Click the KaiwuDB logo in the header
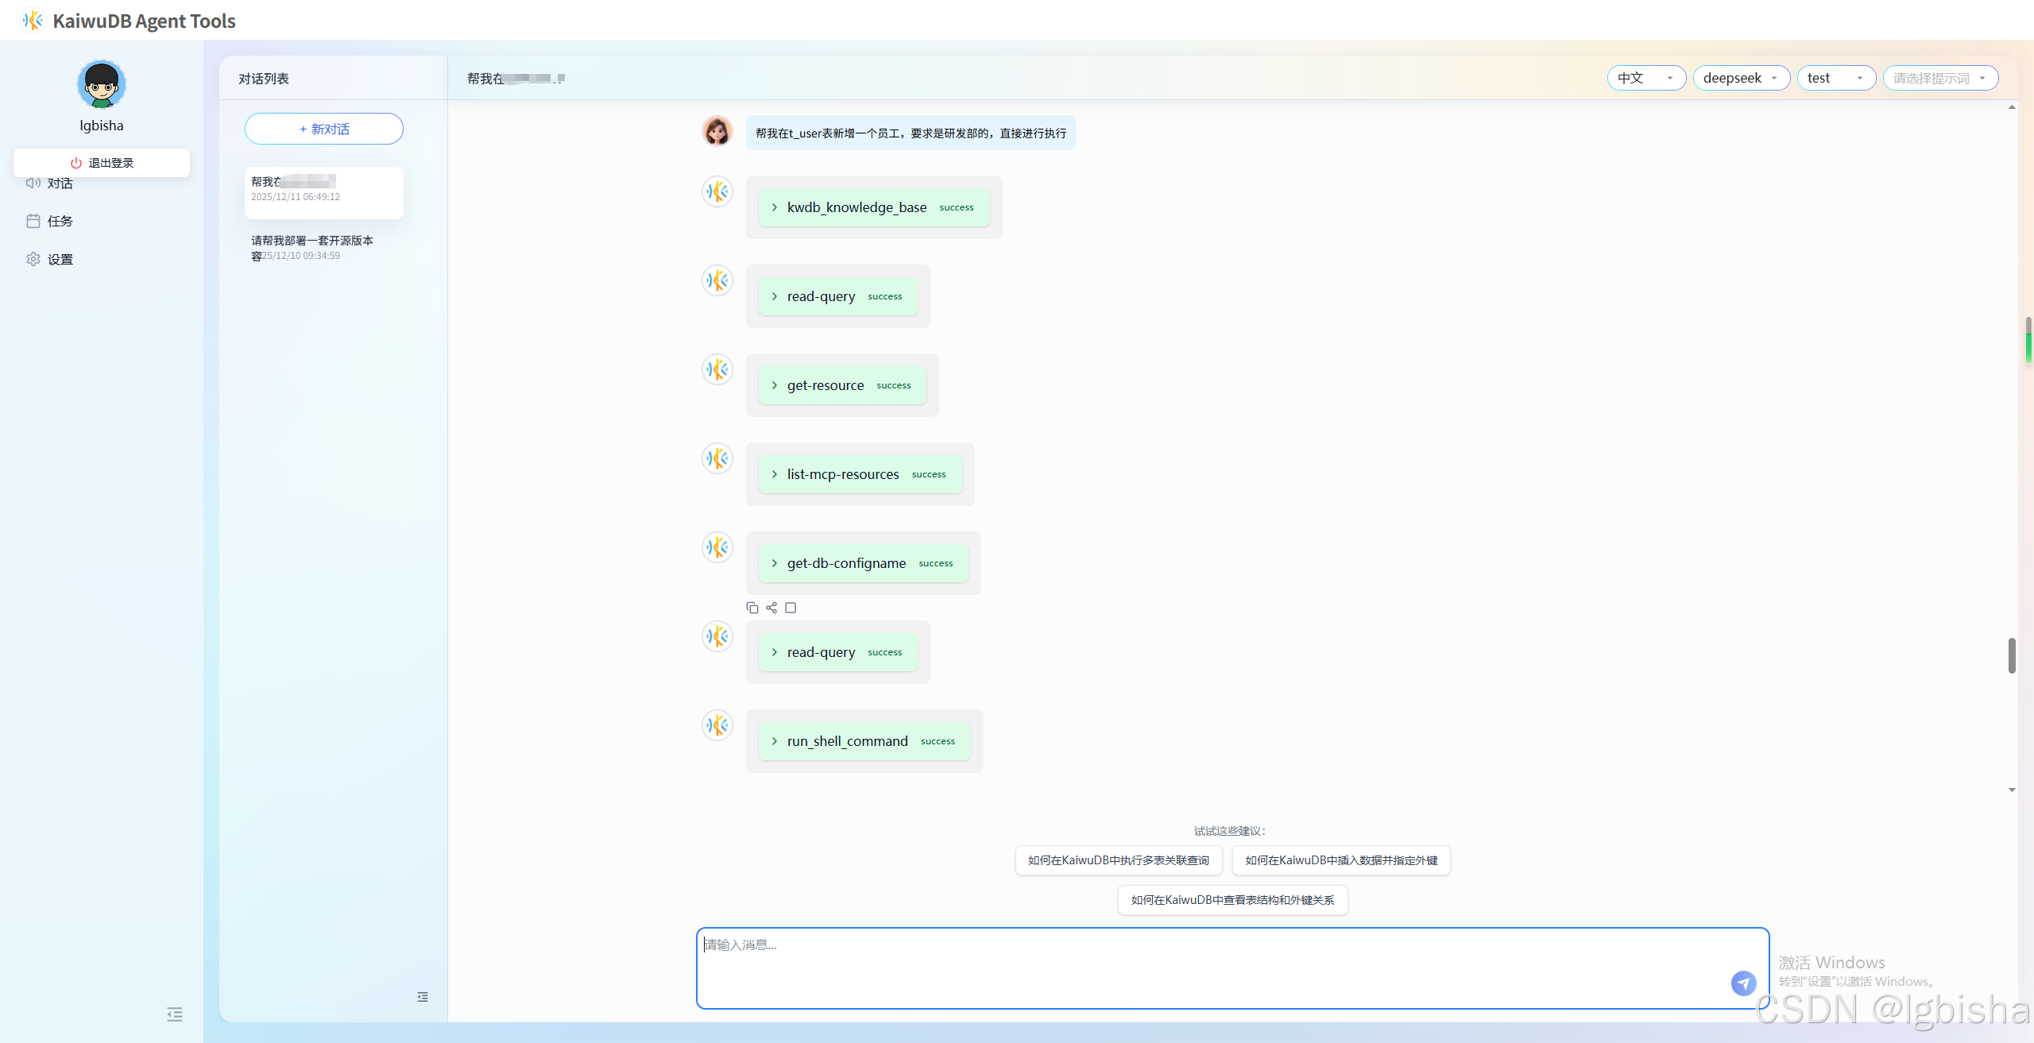The image size is (2034, 1043). 33,21
